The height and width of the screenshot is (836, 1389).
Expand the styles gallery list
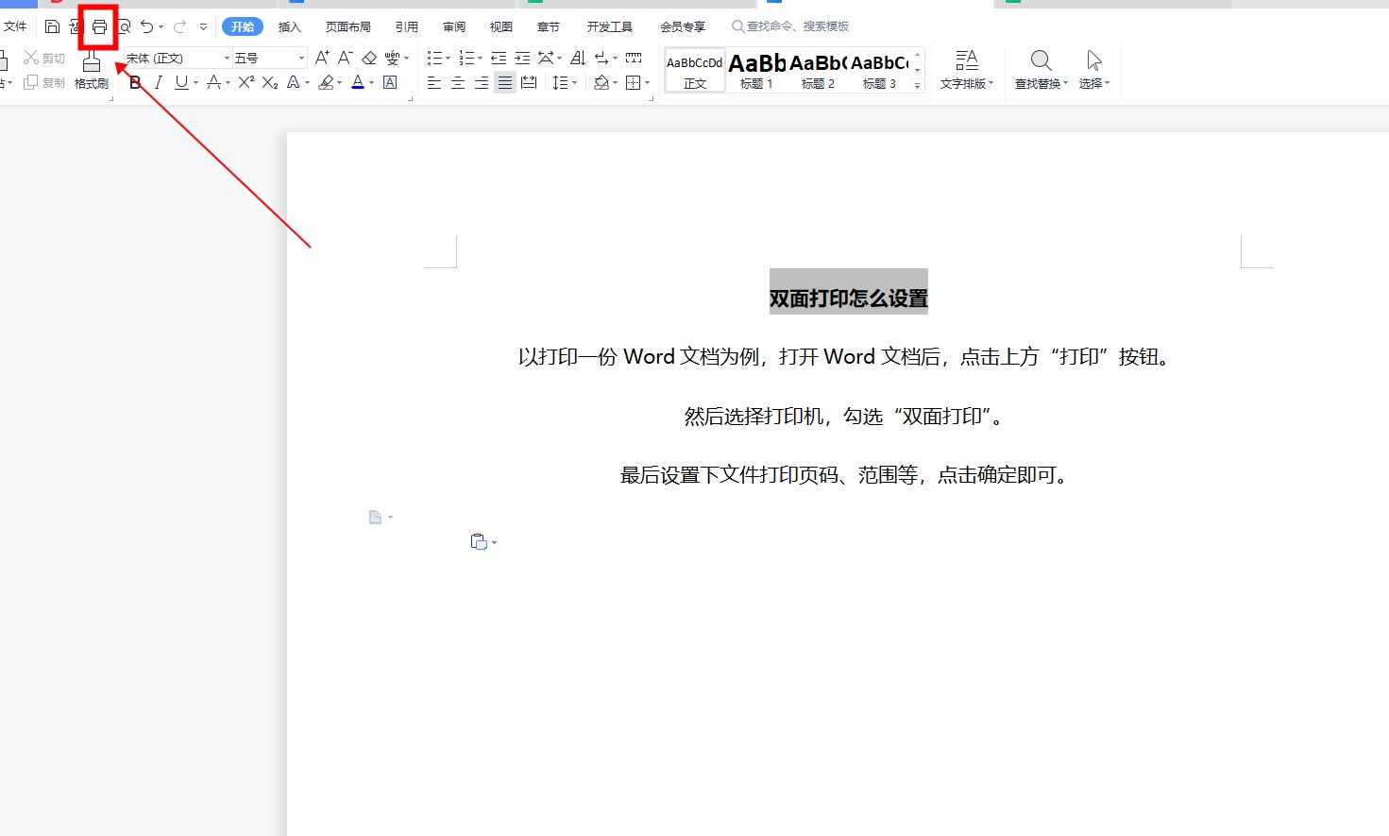click(x=917, y=86)
